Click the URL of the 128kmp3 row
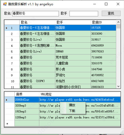124x135 pixels. coord(80,117)
